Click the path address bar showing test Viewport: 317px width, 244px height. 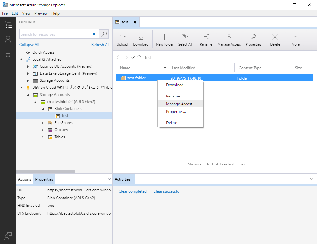pyautogui.click(x=228, y=57)
